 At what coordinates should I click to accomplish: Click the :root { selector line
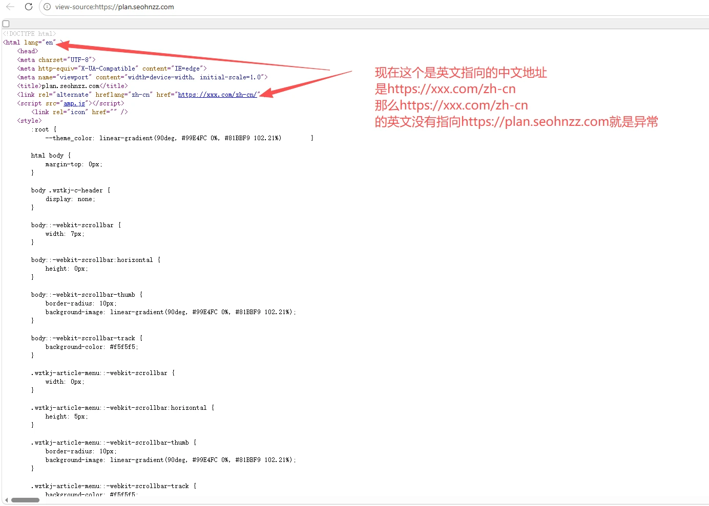[44, 129]
